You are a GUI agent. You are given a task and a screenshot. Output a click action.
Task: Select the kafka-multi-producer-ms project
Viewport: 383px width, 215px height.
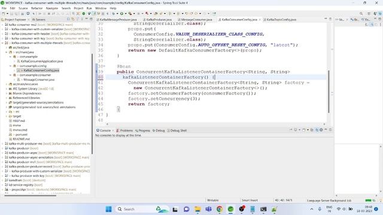coord(25,144)
